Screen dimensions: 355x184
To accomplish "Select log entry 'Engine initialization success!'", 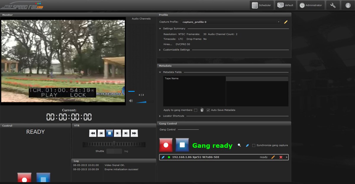I will coord(121,170).
